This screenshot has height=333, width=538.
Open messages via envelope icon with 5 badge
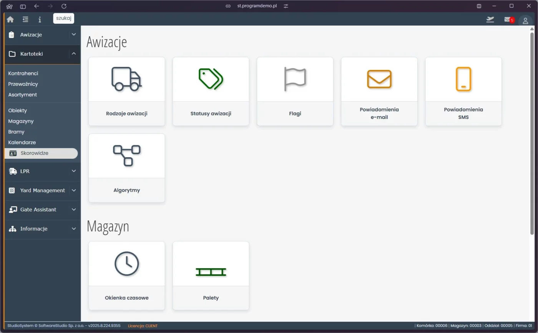507,20
